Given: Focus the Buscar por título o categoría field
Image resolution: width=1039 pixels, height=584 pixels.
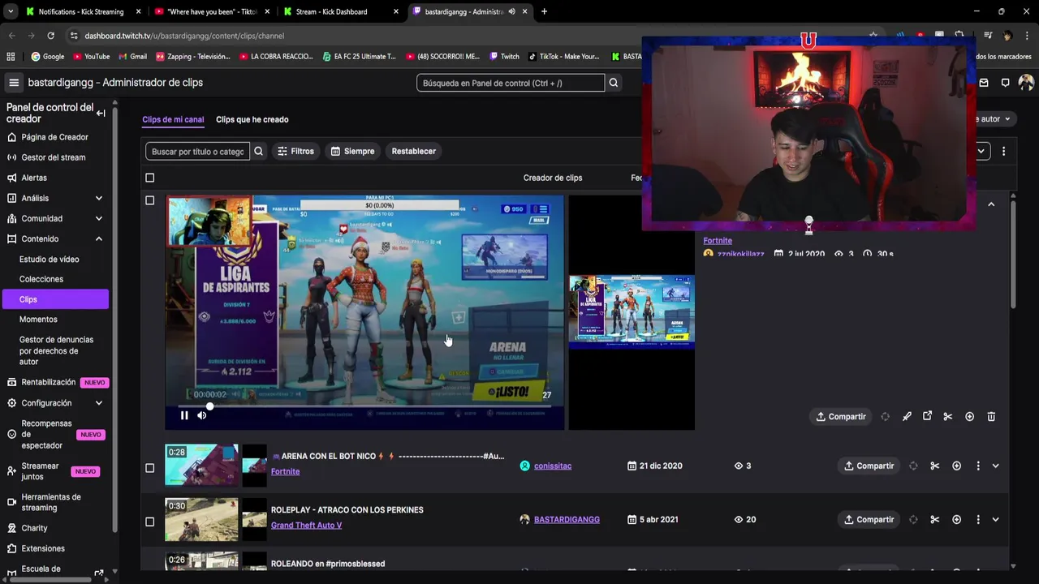Looking at the screenshot, I should coord(197,151).
